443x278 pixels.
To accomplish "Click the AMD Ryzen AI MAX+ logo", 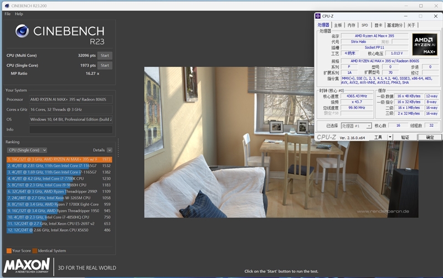I will (x=425, y=44).
